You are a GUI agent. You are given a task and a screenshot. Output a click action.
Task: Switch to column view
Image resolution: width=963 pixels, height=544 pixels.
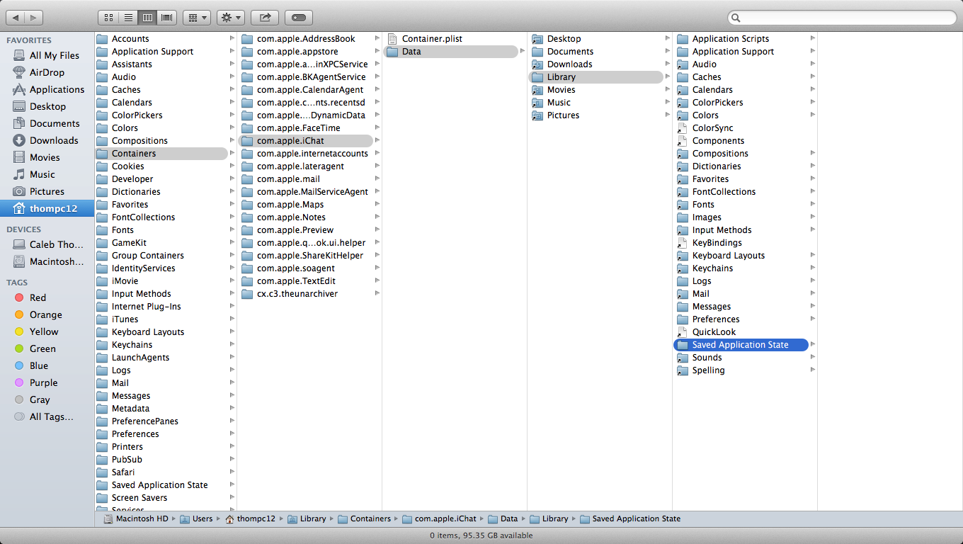click(x=148, y=17)
